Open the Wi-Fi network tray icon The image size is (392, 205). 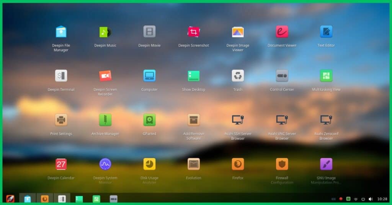tap(356, 199)
